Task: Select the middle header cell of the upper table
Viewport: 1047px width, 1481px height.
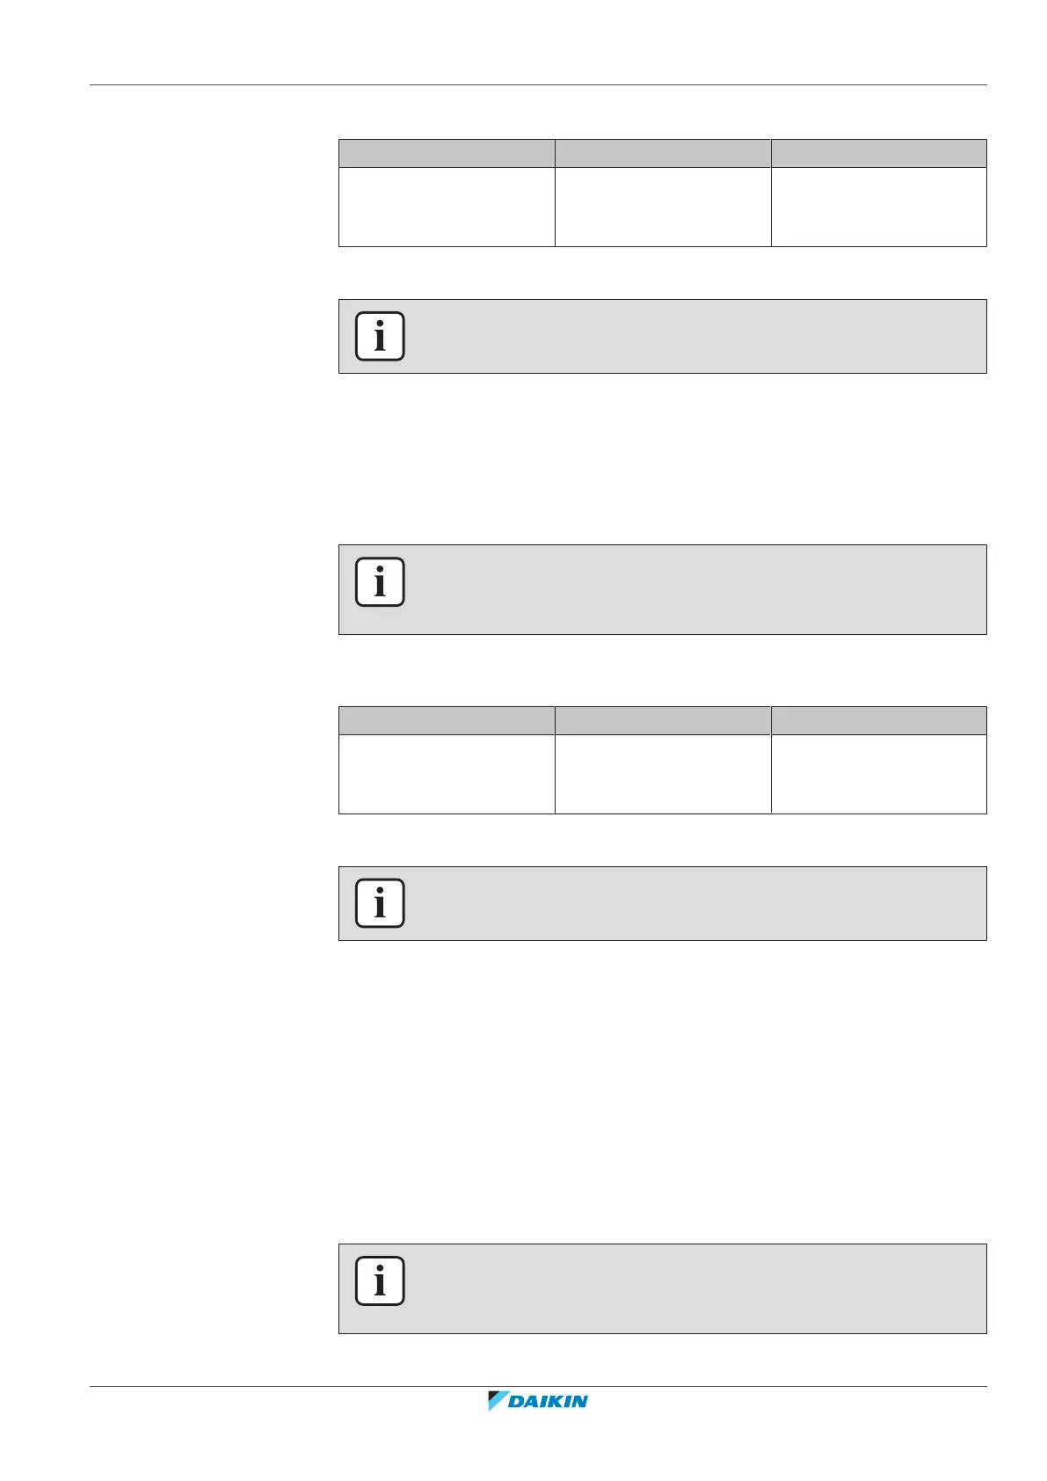Action: point(663,153)
